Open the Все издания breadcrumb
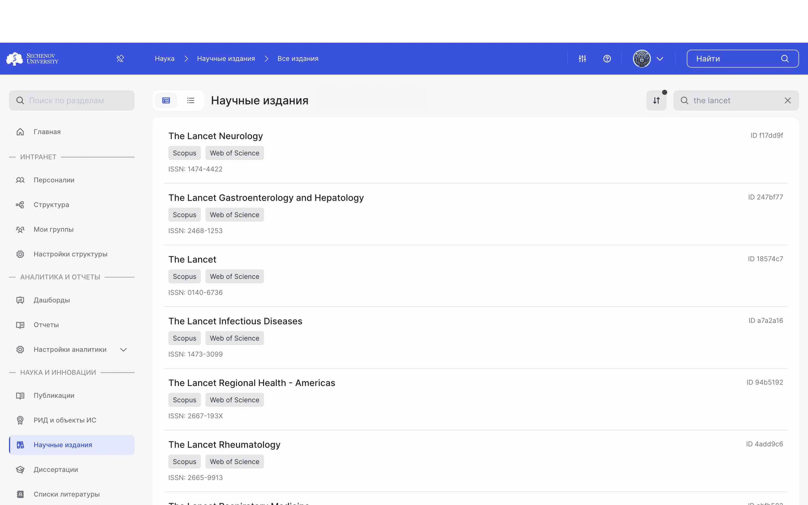This screenshot has height=505, width=808. [298, 59]
